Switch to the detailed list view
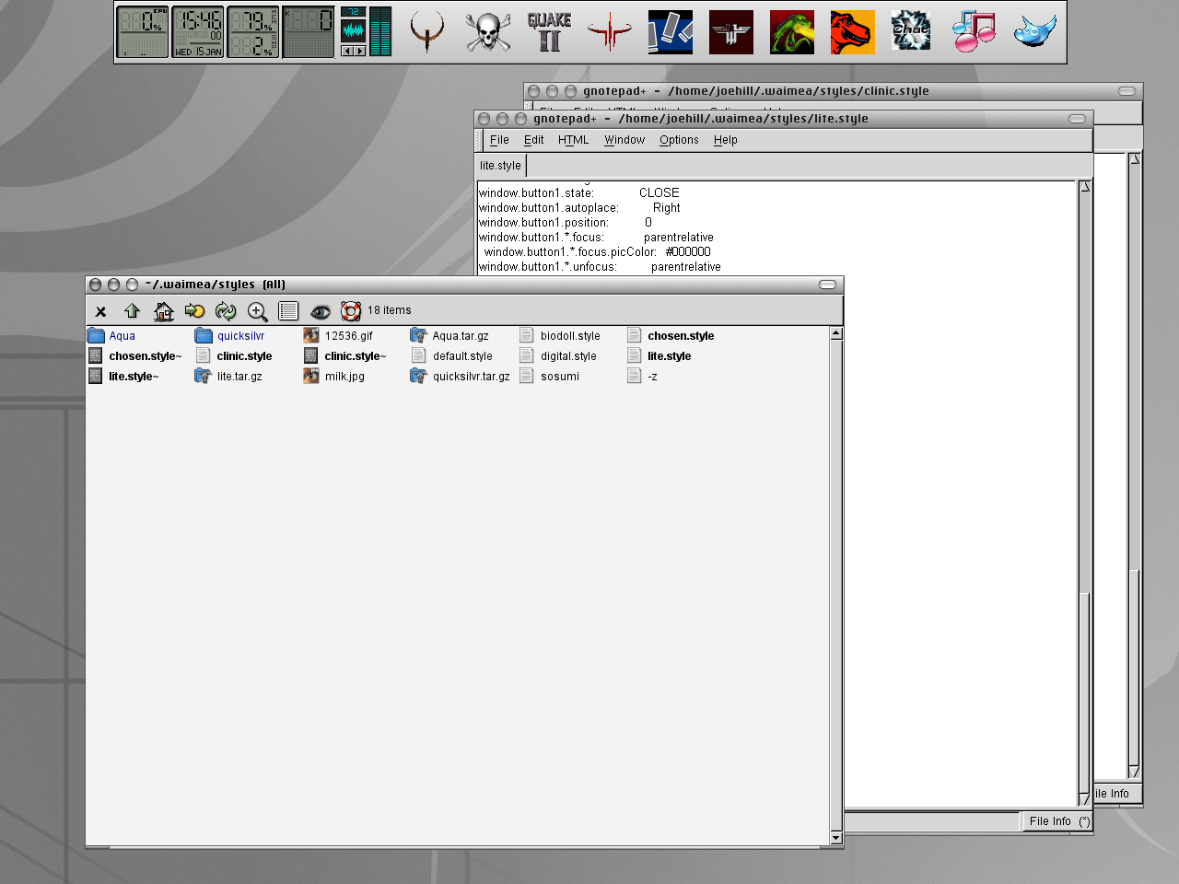1179x884 pixels. [288, 311]
